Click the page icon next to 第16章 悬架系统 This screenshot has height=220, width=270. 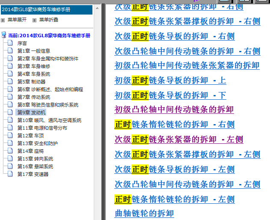pyautogui.click(x=10, y=166)
